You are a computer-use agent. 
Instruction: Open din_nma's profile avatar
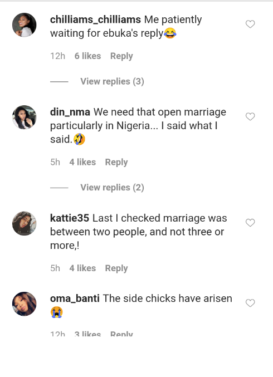pyautogui.click(x=25, y=117)
